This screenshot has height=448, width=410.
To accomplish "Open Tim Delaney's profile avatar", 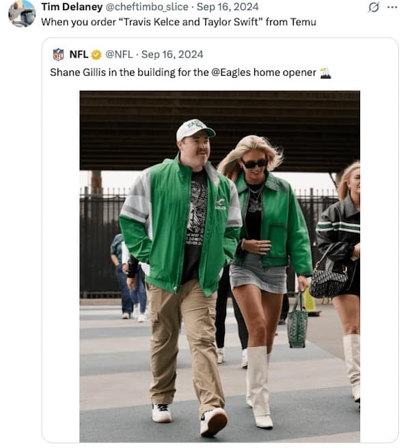I will (x=22, y=14).
